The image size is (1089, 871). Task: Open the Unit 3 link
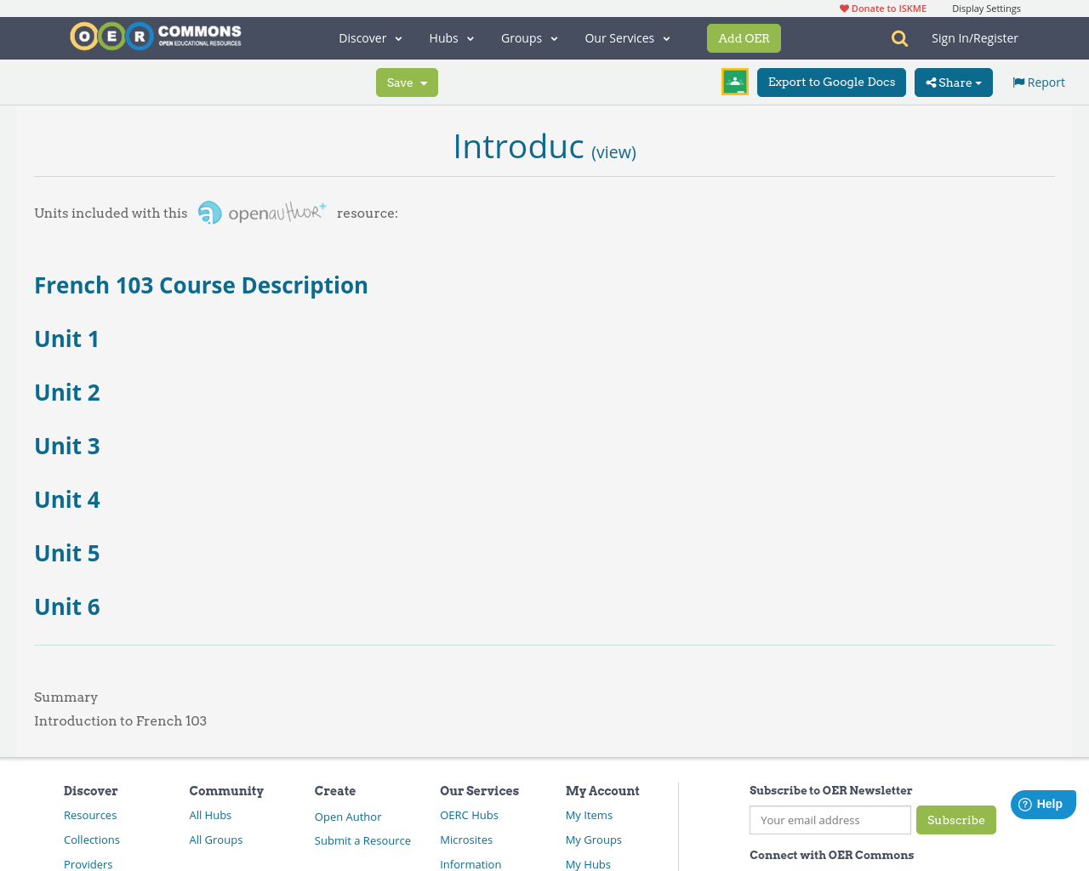click(x=67, y=447)
